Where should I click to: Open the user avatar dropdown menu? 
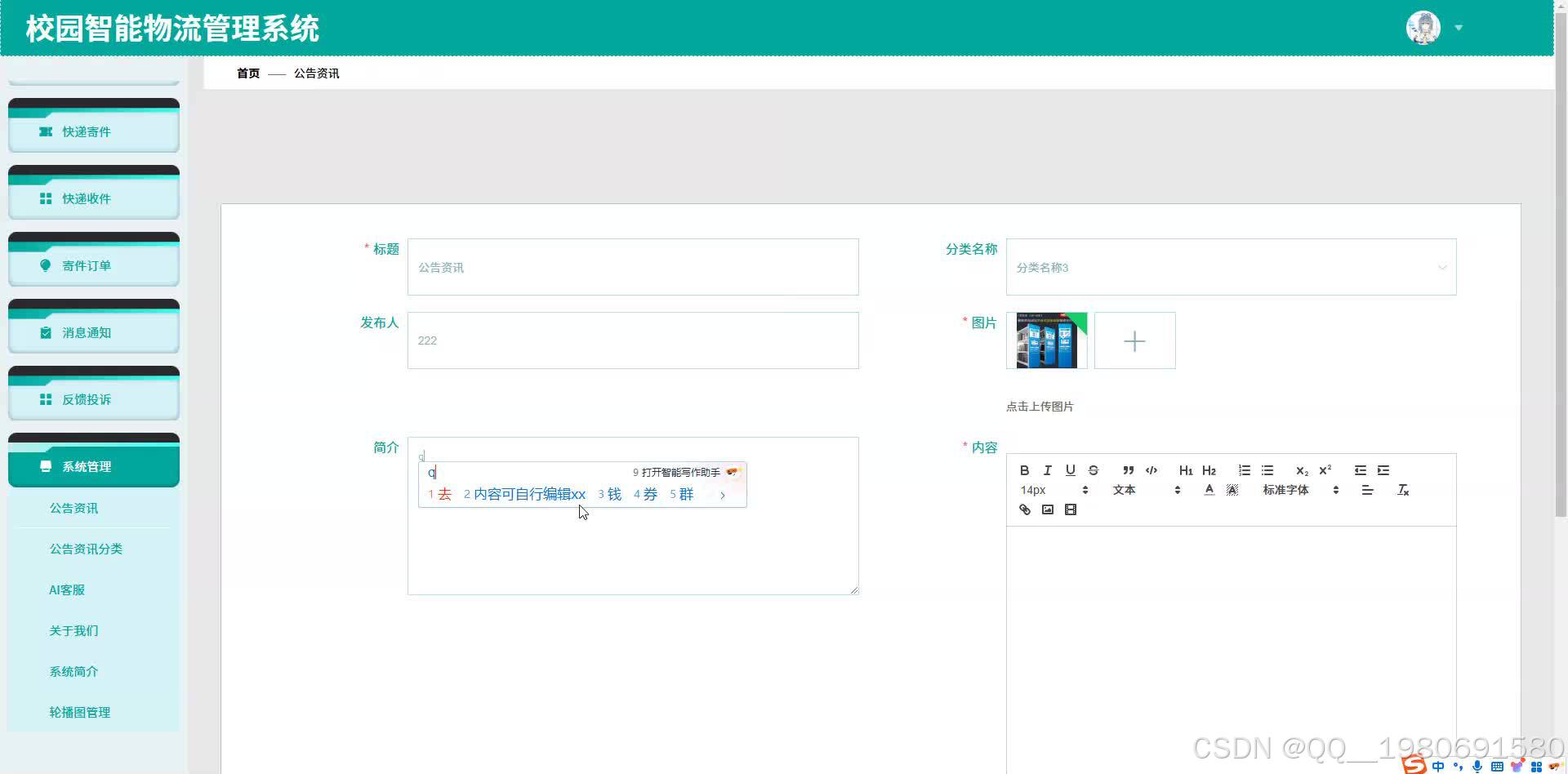(x=1458, y=28)
